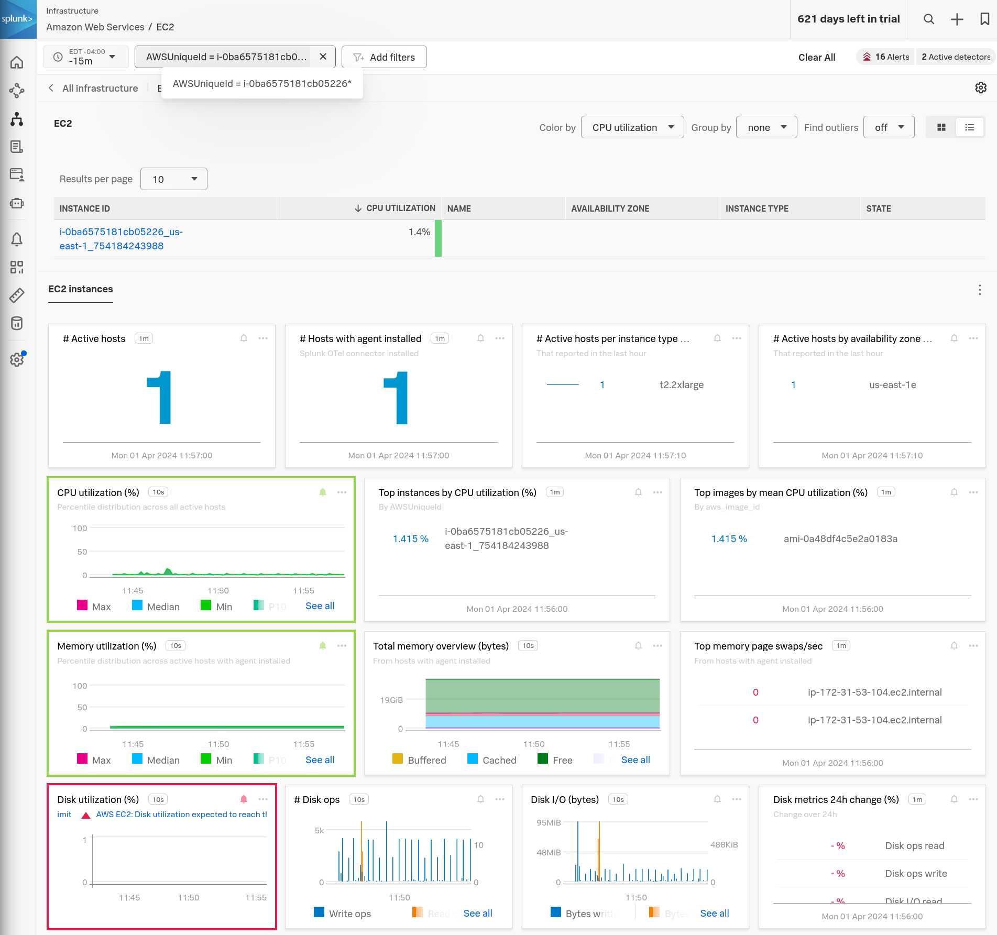Screen dimensions: 997x935
Task: Click See all in Memory utilization legend
Action: point(320,760)
